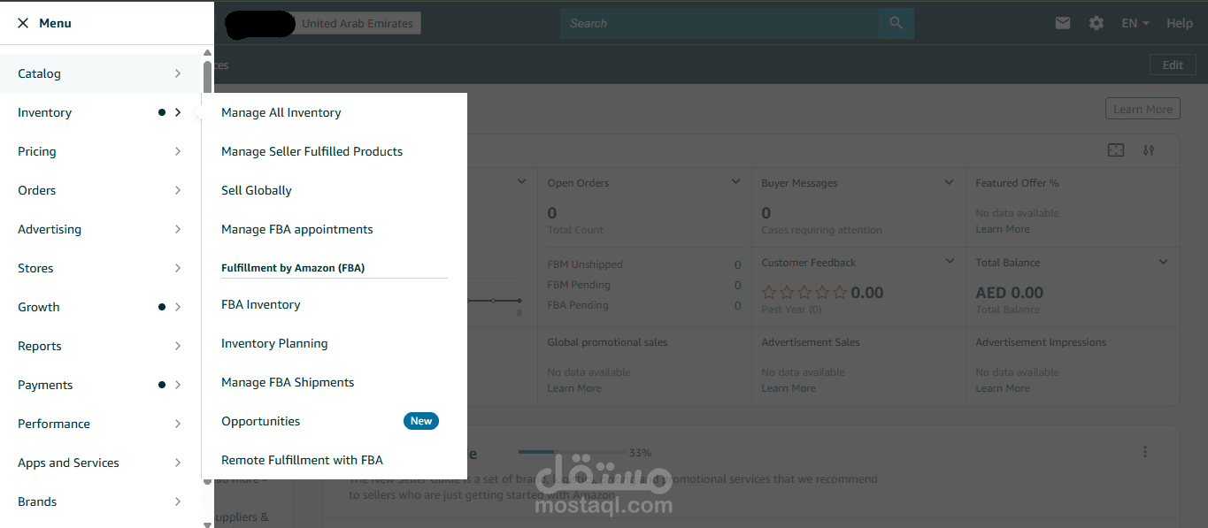The image size is (1208, 528).
Task: Expand the Reports chevron arrow
Action: pyautogui.click(x=178, y=346)
